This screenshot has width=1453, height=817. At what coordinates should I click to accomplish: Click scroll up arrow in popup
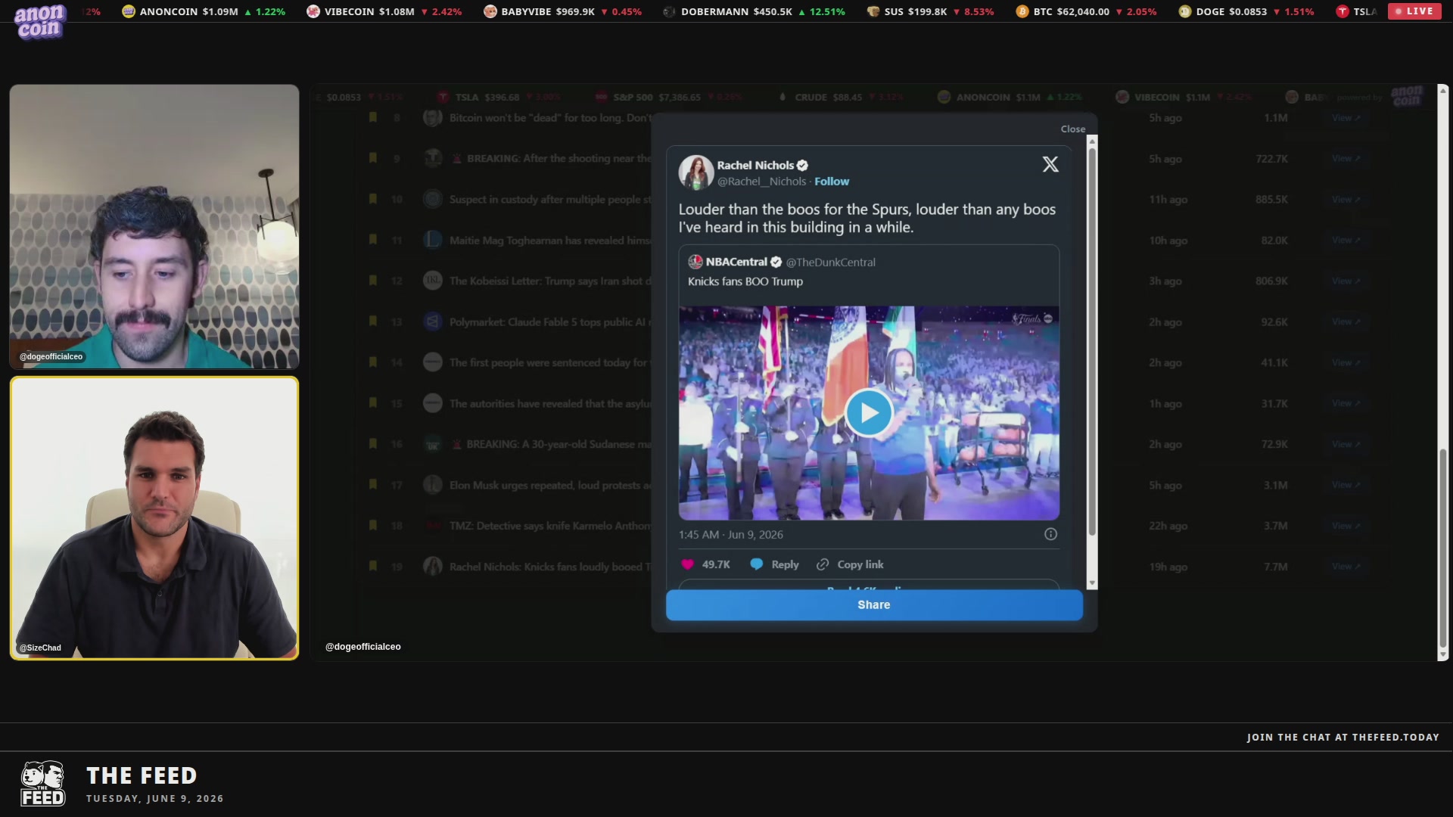point(1091,141)
